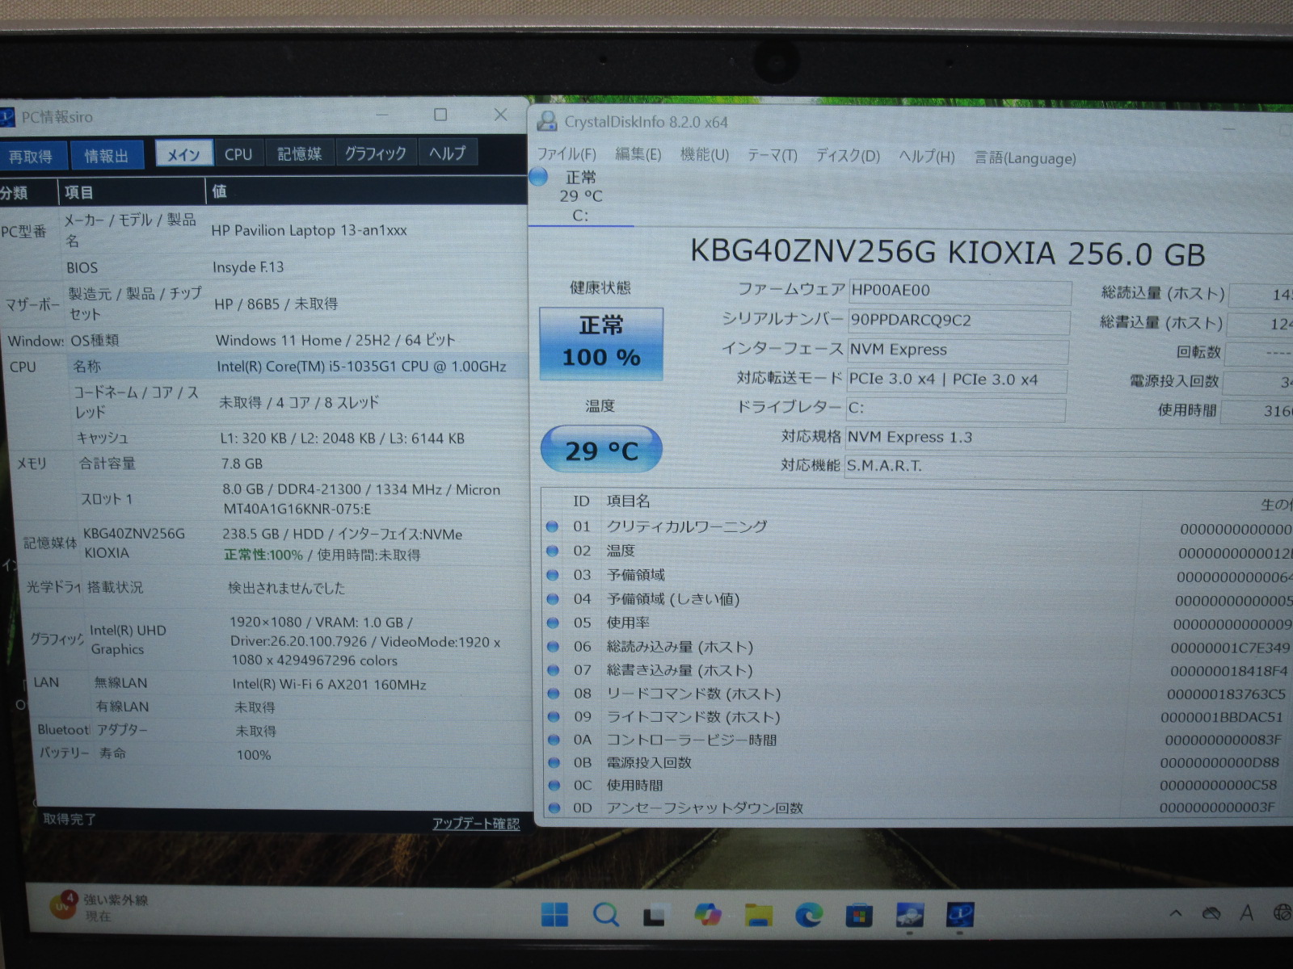This screenshot has height=969, width=1293.
Task: Click the status dot for コントローラービジー時間
Action: point(554,739)
